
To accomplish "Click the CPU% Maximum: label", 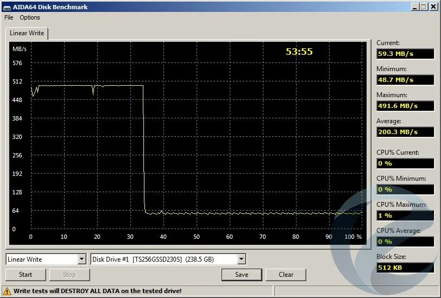I will tap(401, 205).
